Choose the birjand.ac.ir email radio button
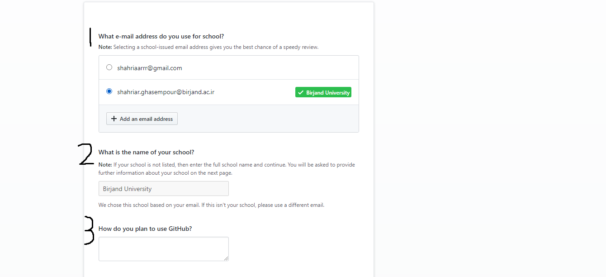606x277 pixels. pyautogui.click(x=109, y=91)
